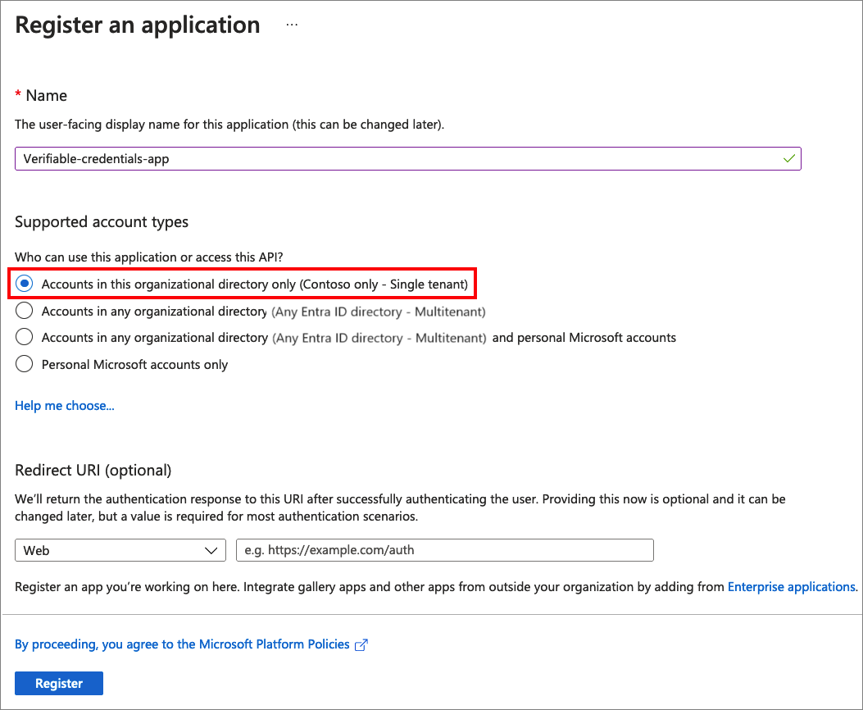
Task: Click 'Who can use this application' text
Action: click(148, 257)
